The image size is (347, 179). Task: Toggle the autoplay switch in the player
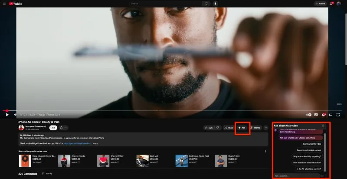[x=308, y=115]
